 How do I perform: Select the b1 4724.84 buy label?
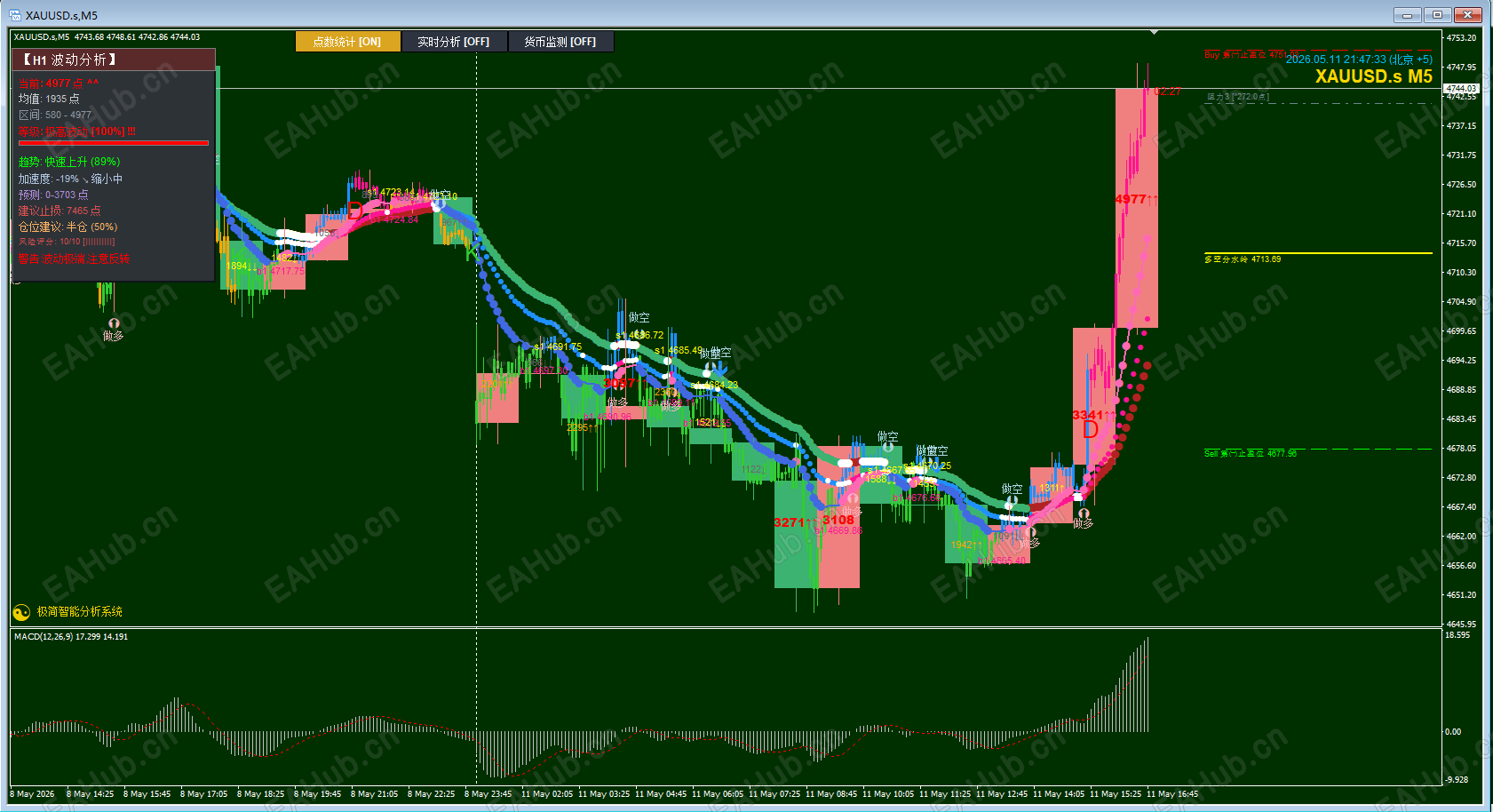click(x=395, y=219)
